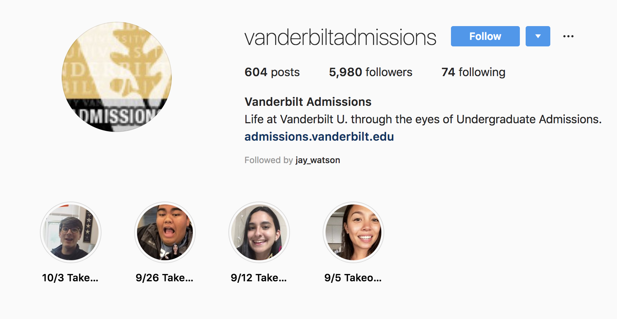Select the "9/26 Take..." highlight label
This screenshot has height=319, width=617.
[165, 278]
